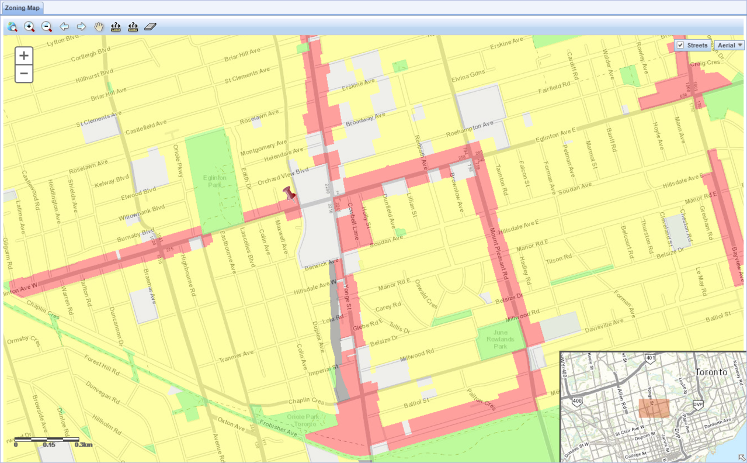Switch to the Zoning Map tab
Screen dimensions: 747x463
click(x=22, y=8)
